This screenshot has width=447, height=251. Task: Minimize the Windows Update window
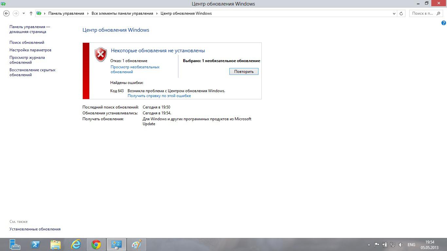(418, 4)
